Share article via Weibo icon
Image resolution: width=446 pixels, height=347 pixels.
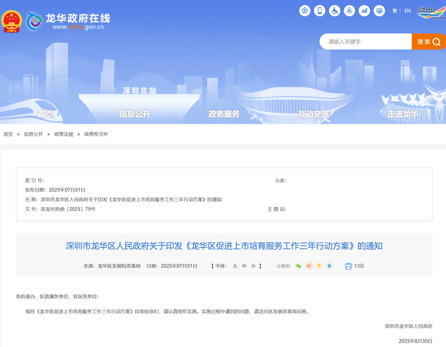coord(308,266)
